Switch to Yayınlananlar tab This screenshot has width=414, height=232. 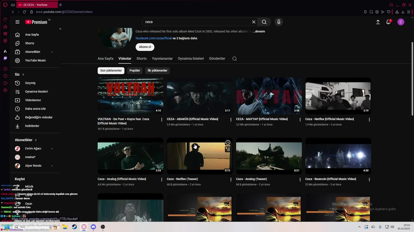coord(162,59)
